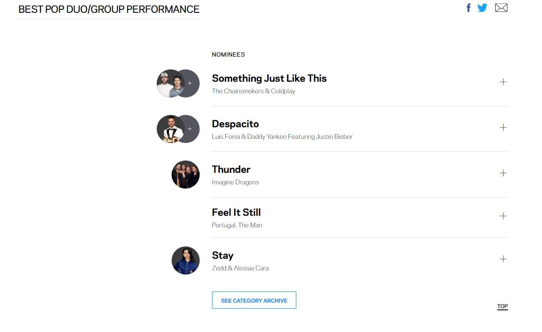Click See Category Archive button

pos(254,300)
